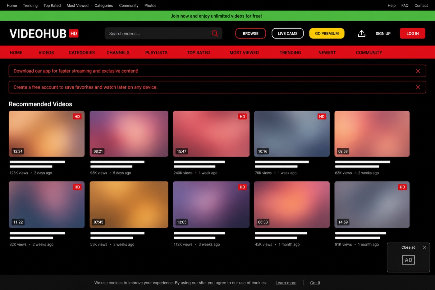Click the Home link in top bar

[12, 6]
